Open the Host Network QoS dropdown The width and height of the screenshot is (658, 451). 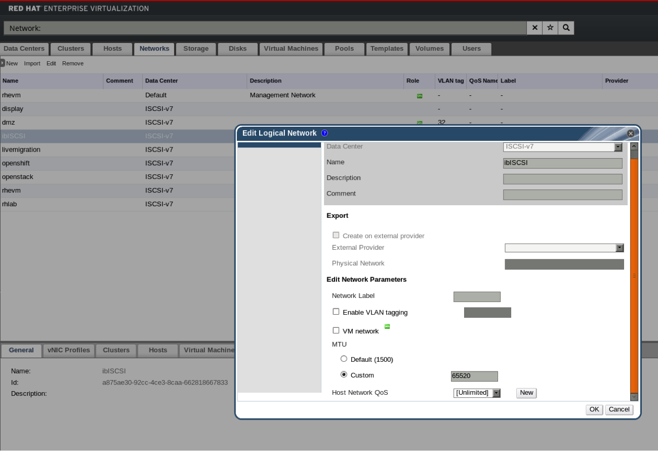(496, 393)
